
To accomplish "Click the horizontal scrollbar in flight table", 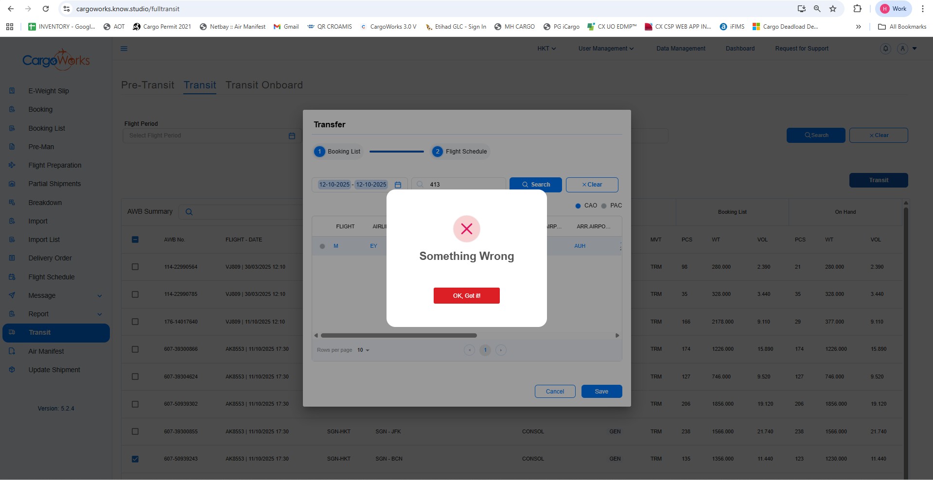I will [x=399, y=335].
